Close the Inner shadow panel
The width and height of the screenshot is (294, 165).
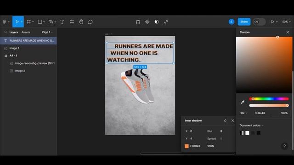tap(233, 121)
